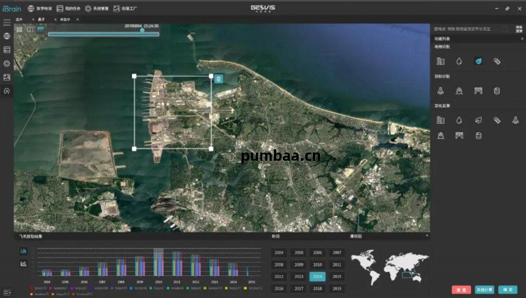Select the year 2019 button

click(x=336, y=288)
